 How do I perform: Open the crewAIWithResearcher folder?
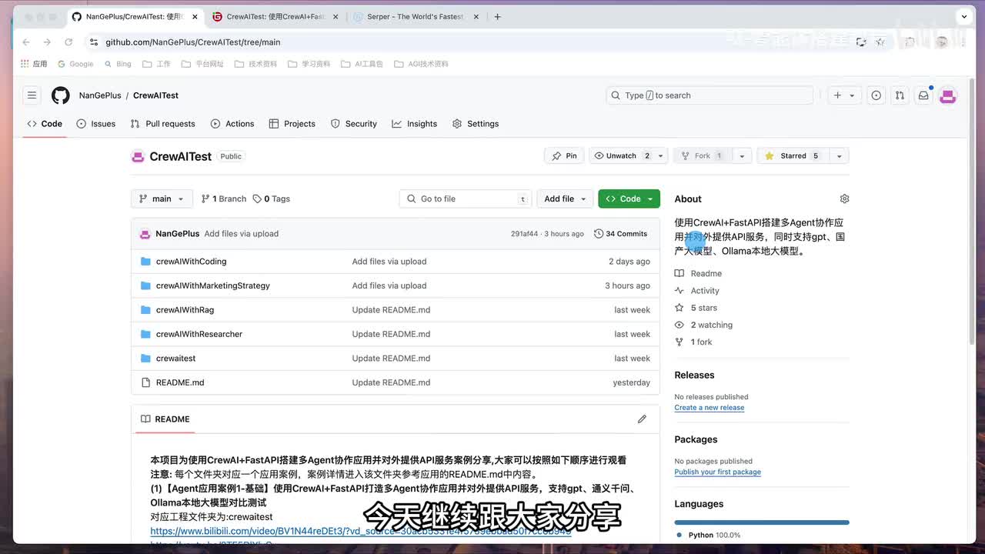(199, 334)
